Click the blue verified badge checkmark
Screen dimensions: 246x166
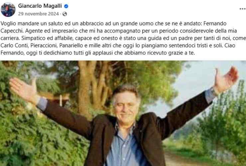coord(66,6)
